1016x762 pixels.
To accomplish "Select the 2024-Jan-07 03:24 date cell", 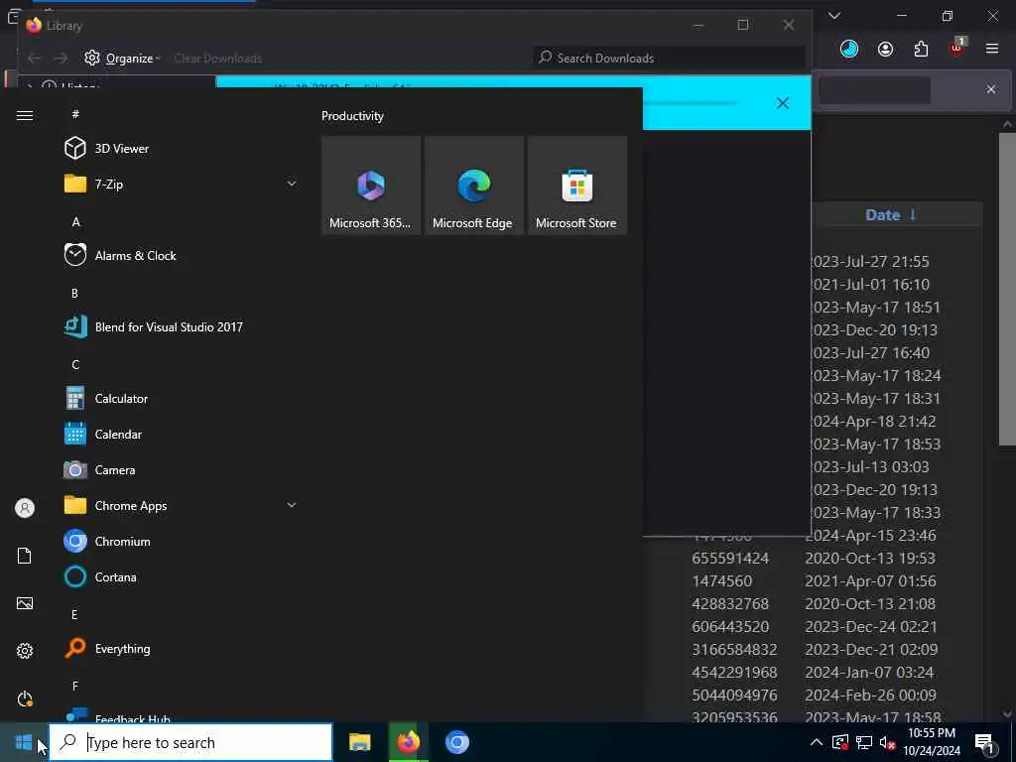I will [869, 672].
